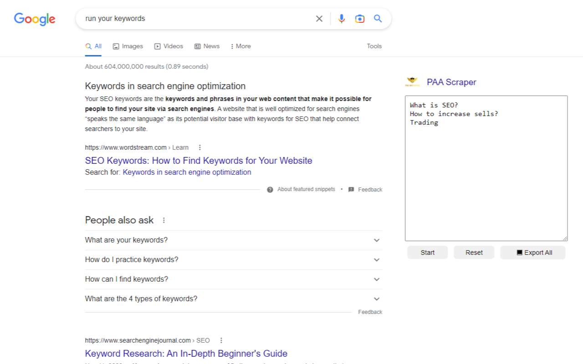The image size is (583, 364).
Task: Open three-dot menu beside wordstream URL
Action: click(x=199, y=147)
